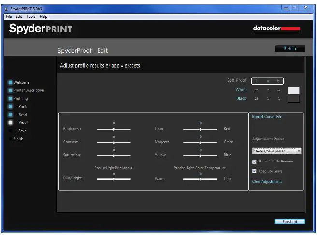Click the Print step indicator icon
The height and width of the screenshot is (235, 317).
pyautogui.click(x=10, y=106)
